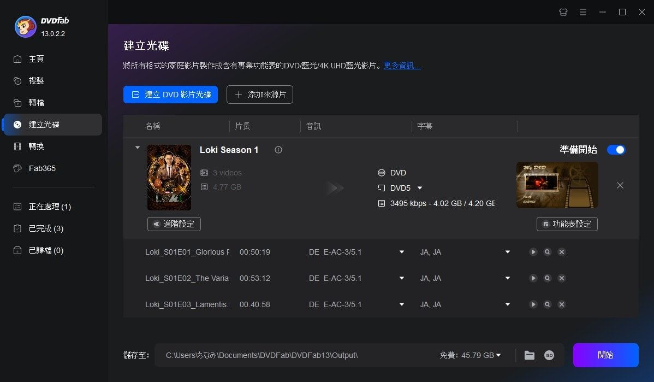654x382 pixels.
Task: Click the Loki Season 1 title text
Action: tap(229, 150)
